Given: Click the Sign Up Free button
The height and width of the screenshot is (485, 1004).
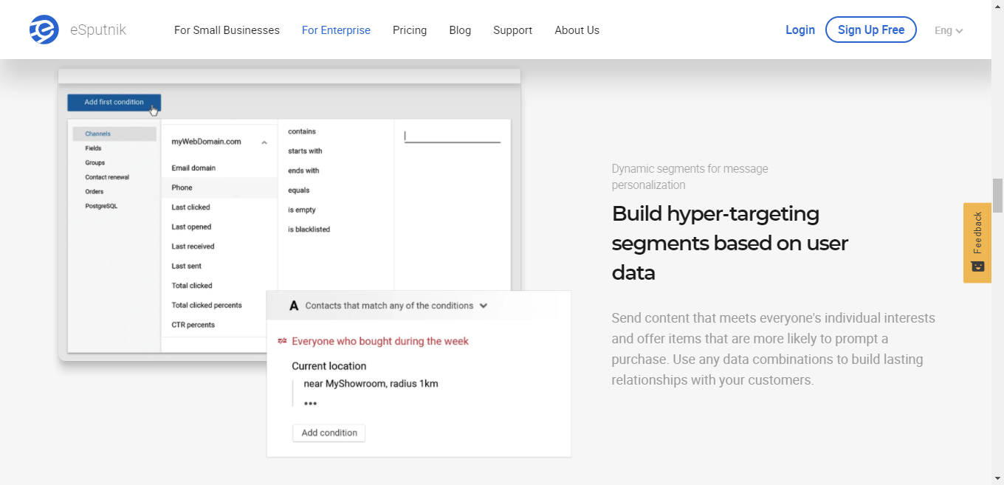Looking at the screenshot, I should coord(871,30).
